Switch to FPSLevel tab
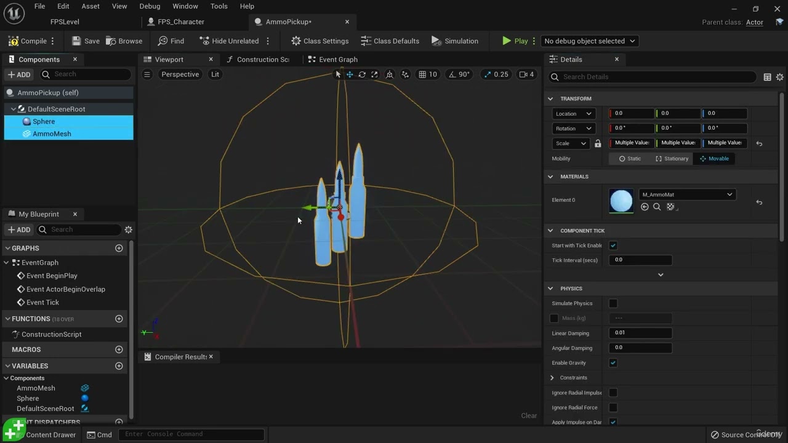 tap(65, 22)
